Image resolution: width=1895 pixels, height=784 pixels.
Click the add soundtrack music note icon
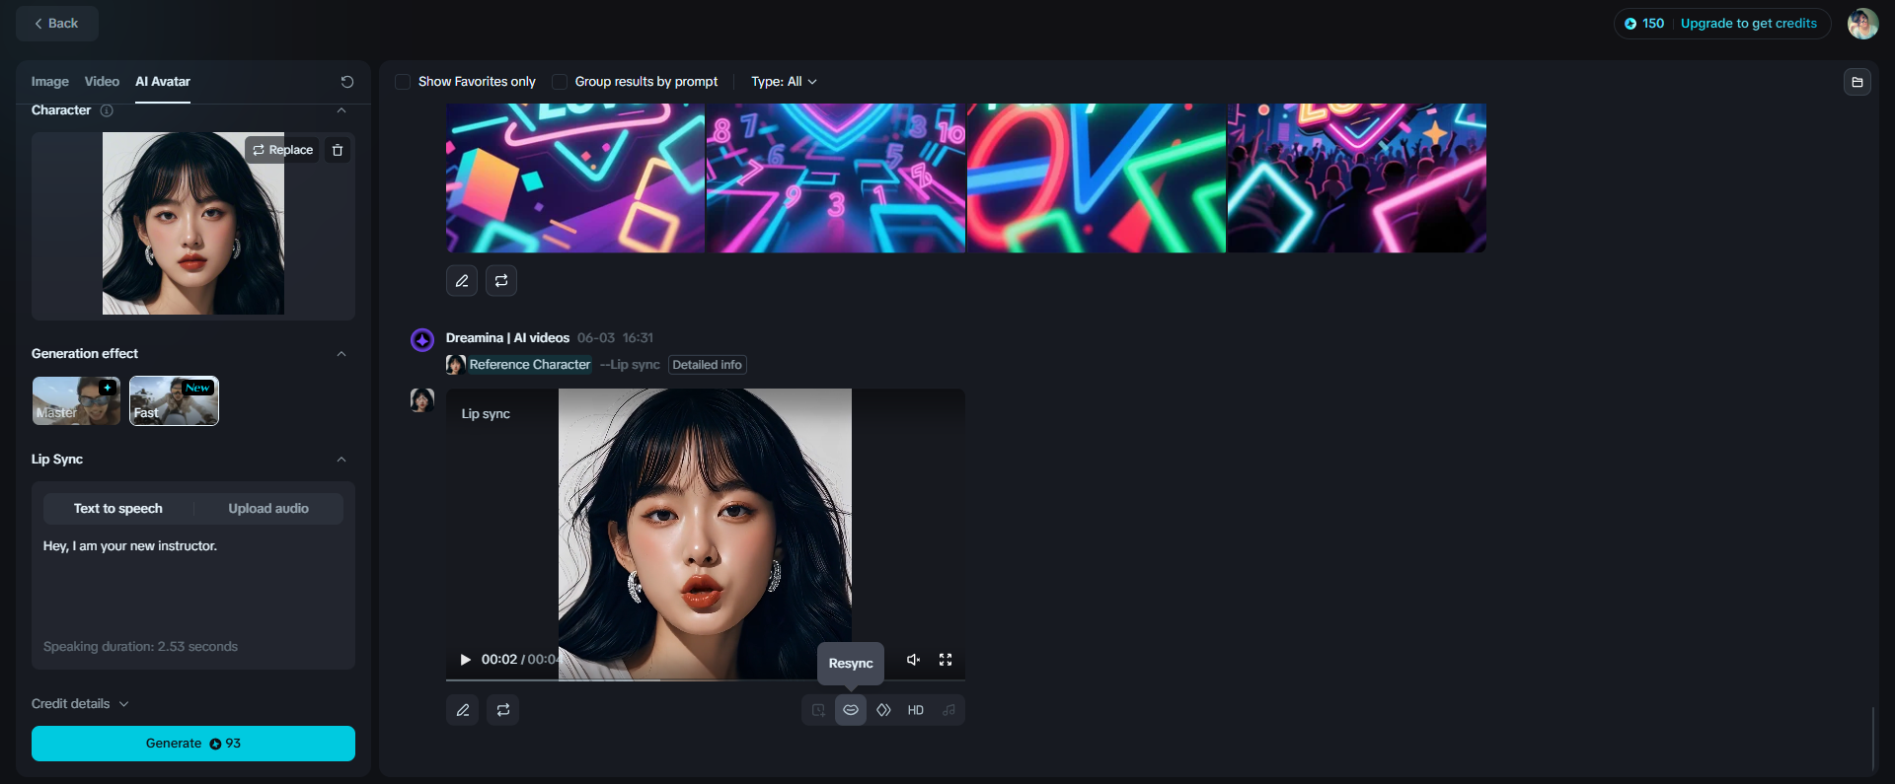tap(948, 710)
